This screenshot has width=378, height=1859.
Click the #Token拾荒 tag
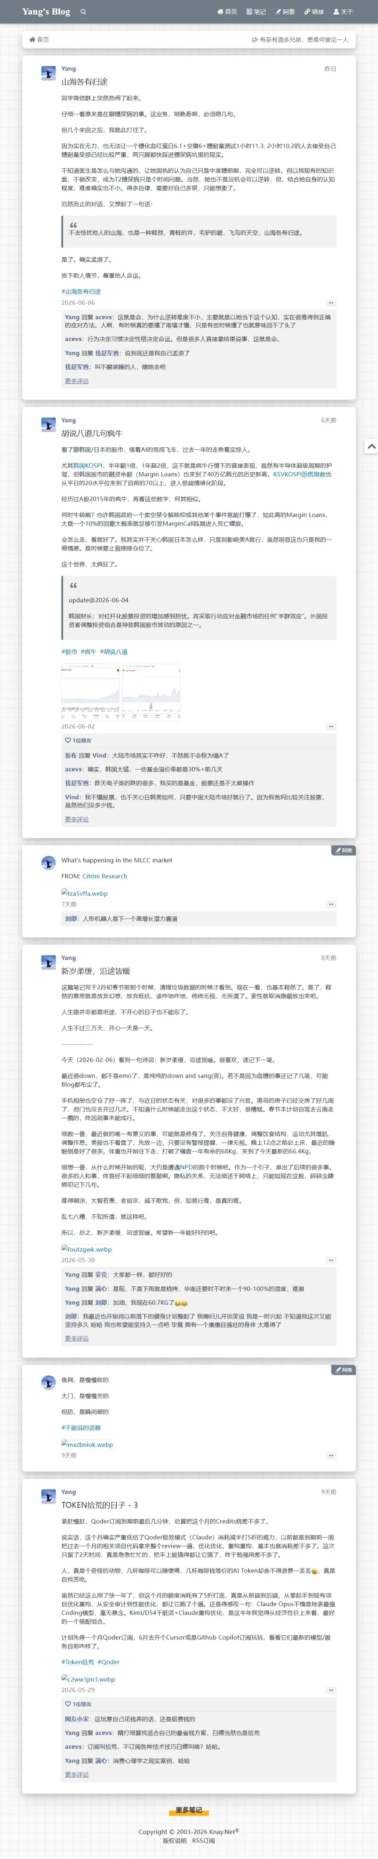pos(78,1662)
